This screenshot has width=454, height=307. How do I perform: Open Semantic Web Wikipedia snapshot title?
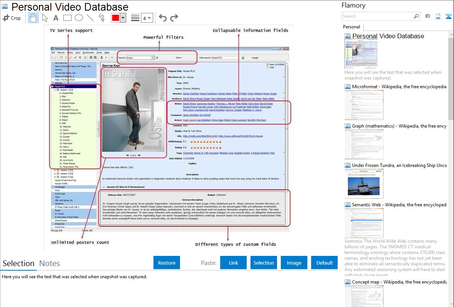[399, 204]
